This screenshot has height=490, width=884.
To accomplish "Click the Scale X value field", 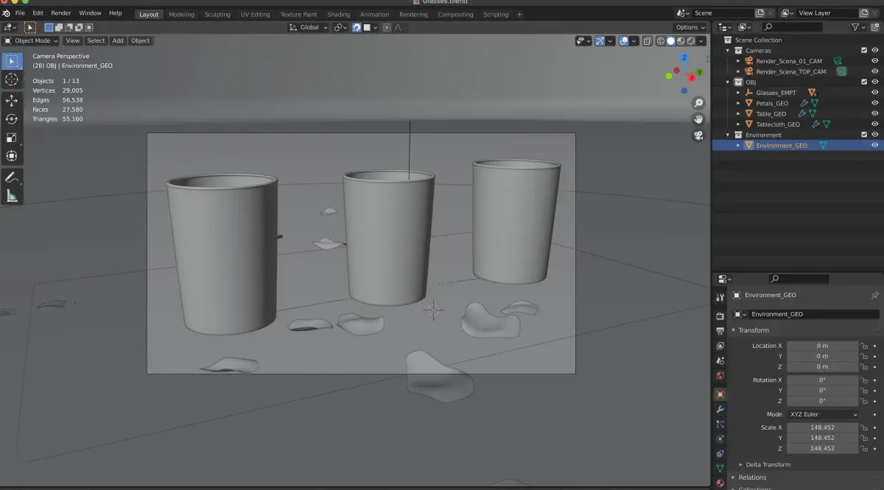I will 823,427.
